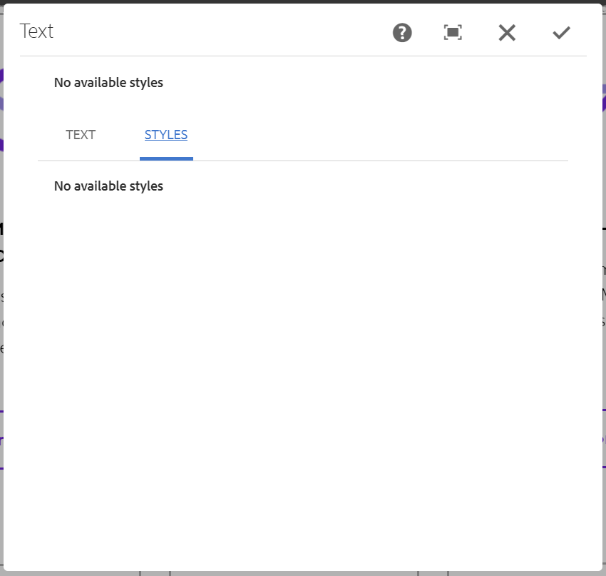Click the purple link fragment at the right edge

tap(604, 440)
